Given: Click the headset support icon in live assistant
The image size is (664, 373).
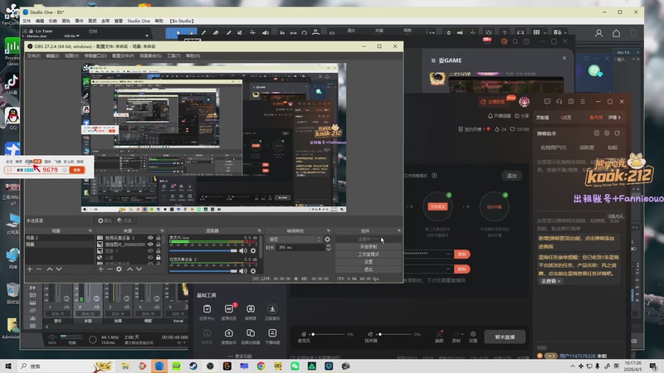Looking at the screenshot, I should tap(559, 101).
